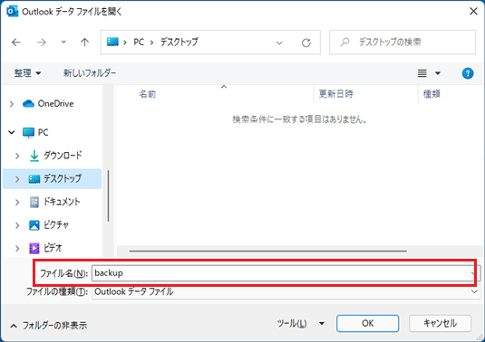Select デスクトップ in navigation pane
The height and width of the screenshot is (342, 485).
pyautogui.click(x=63, y=178)
